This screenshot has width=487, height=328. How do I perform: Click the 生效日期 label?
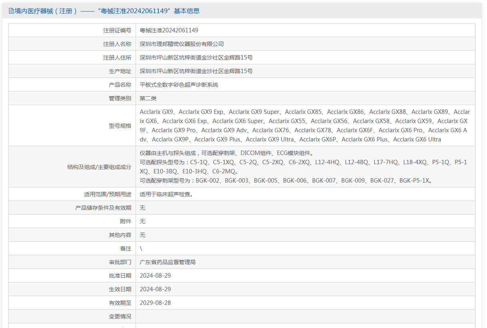[120, 289]
